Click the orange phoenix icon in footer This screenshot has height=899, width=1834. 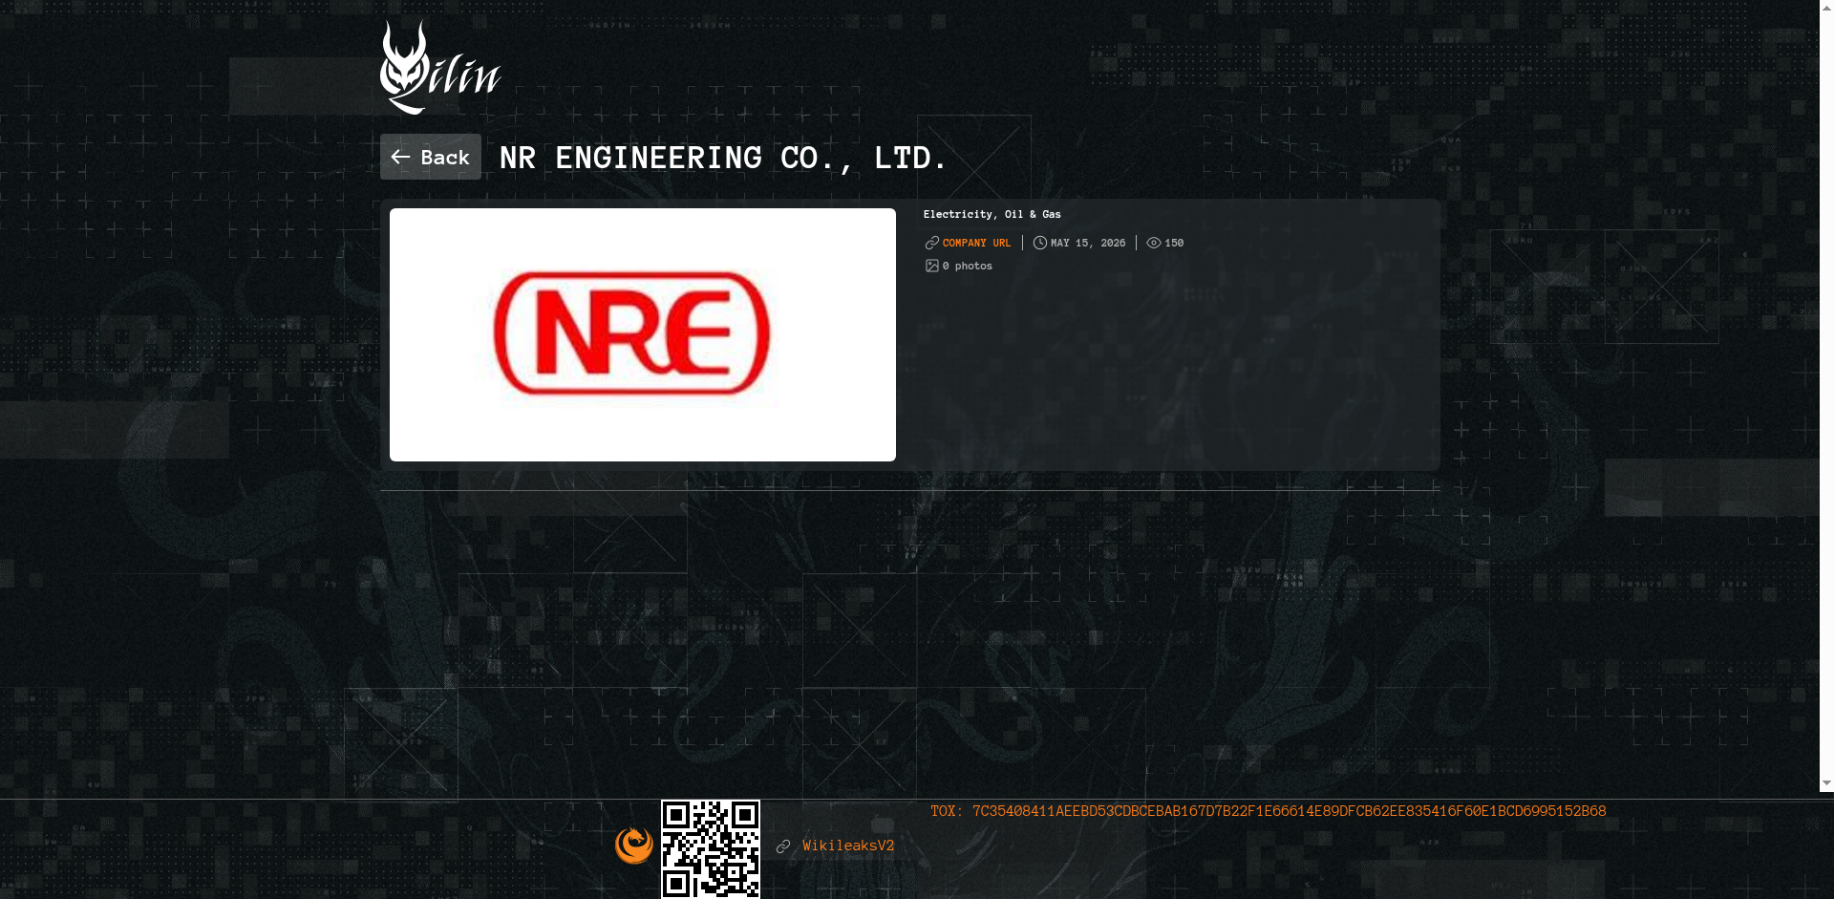point(634,845)
